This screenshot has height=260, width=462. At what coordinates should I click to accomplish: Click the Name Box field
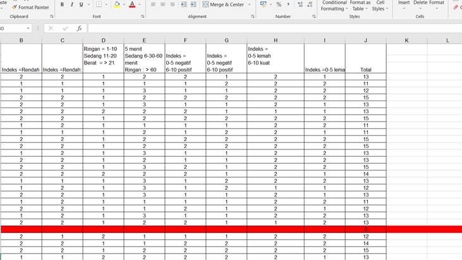[x=13, y=28]
